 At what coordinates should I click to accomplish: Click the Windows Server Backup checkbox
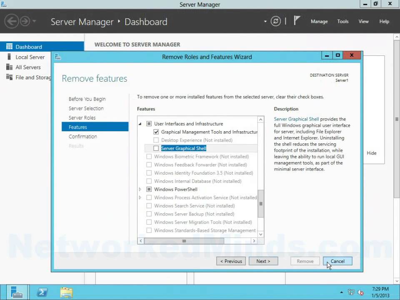[149, 214]
